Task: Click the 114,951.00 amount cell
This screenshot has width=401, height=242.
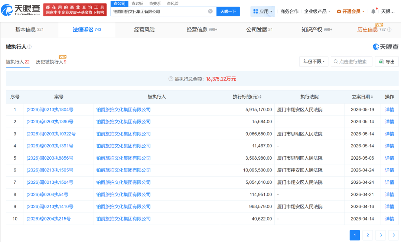Action: [261, 194]
